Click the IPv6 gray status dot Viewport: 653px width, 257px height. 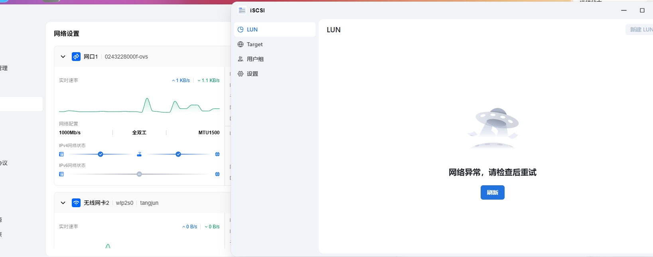pyautogui.click(x=139, y=174)
